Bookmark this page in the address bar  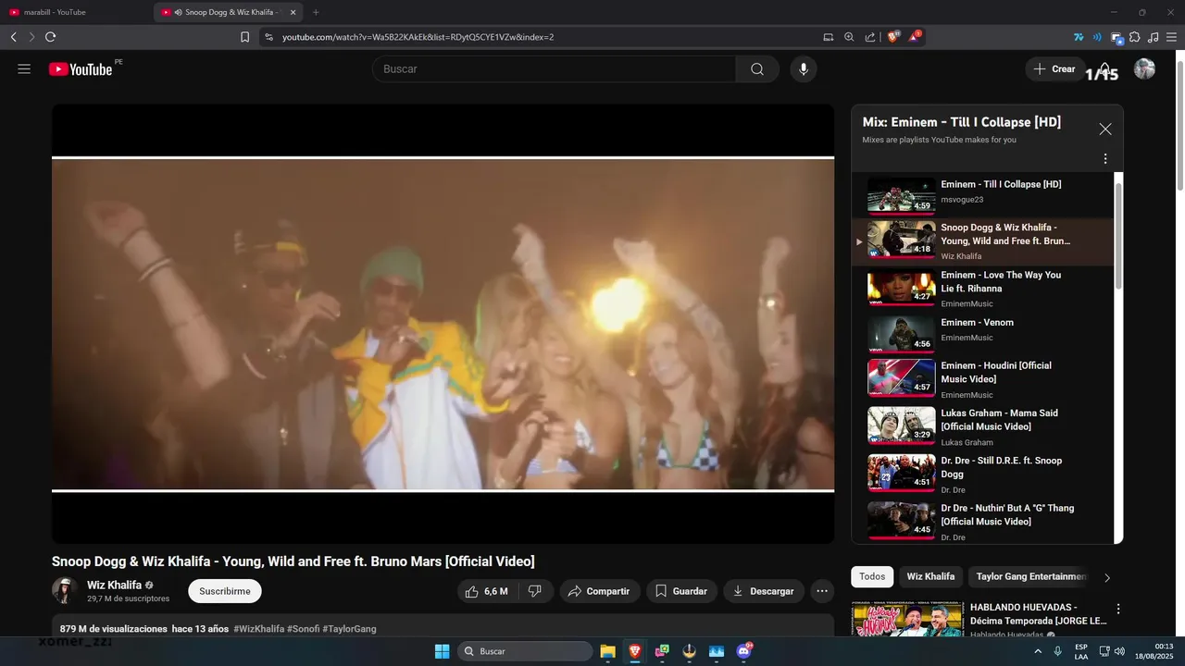[x=244, y=37]
